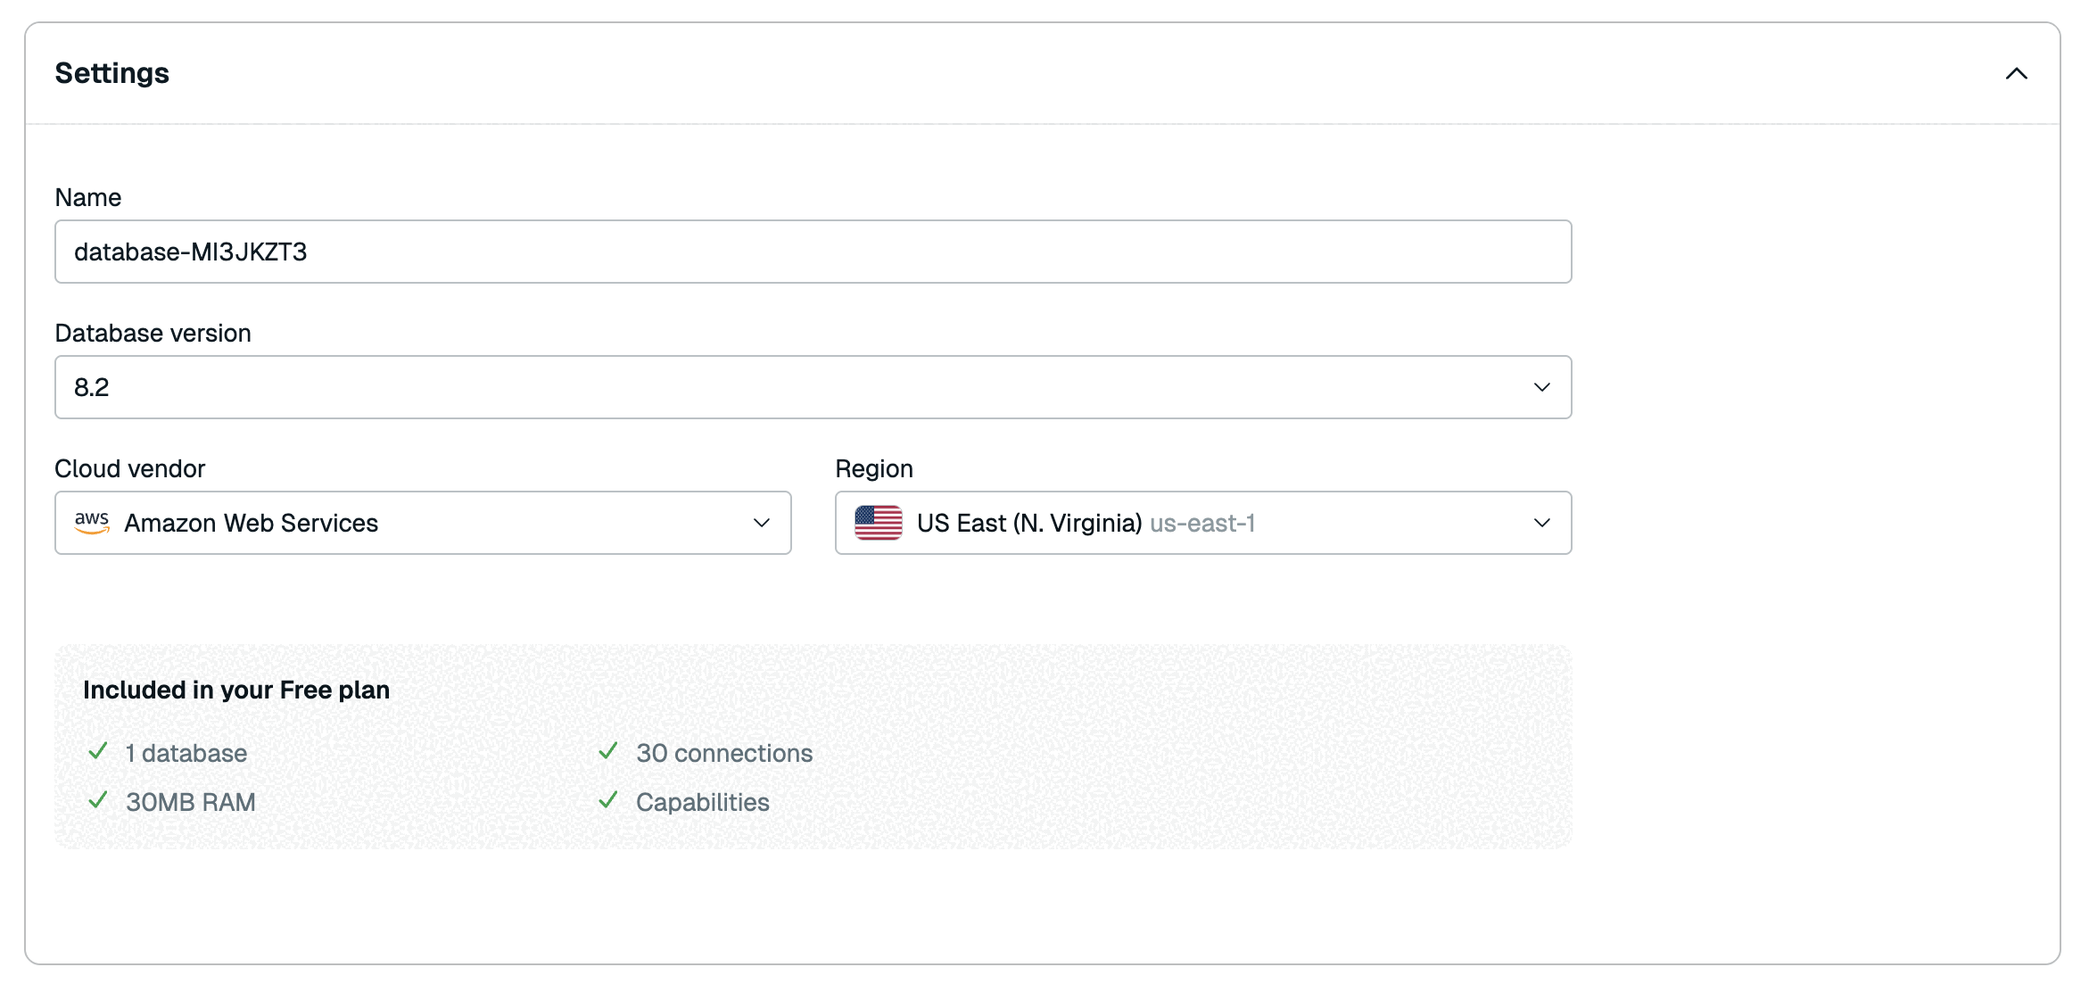
Task: Click the 8.2 version value
Action: 92,387
